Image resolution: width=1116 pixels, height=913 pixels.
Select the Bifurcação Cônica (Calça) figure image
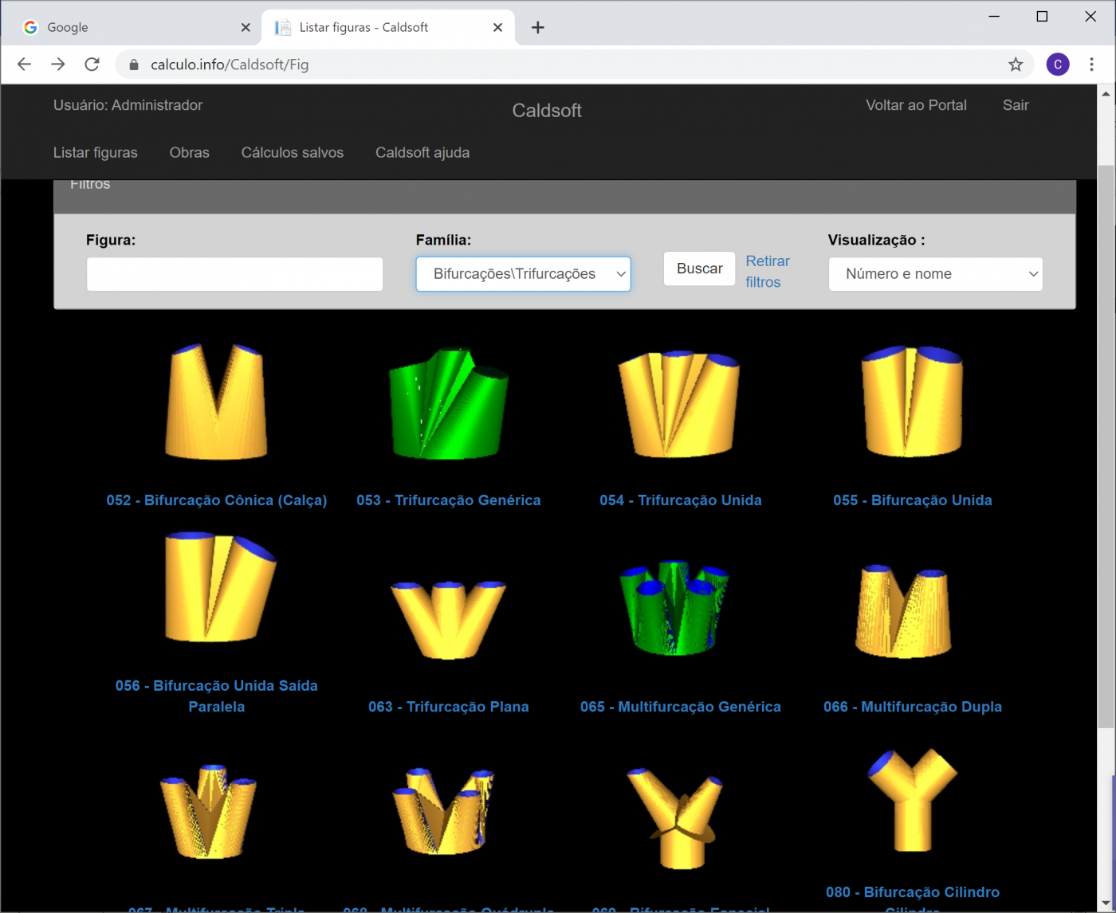216,402
